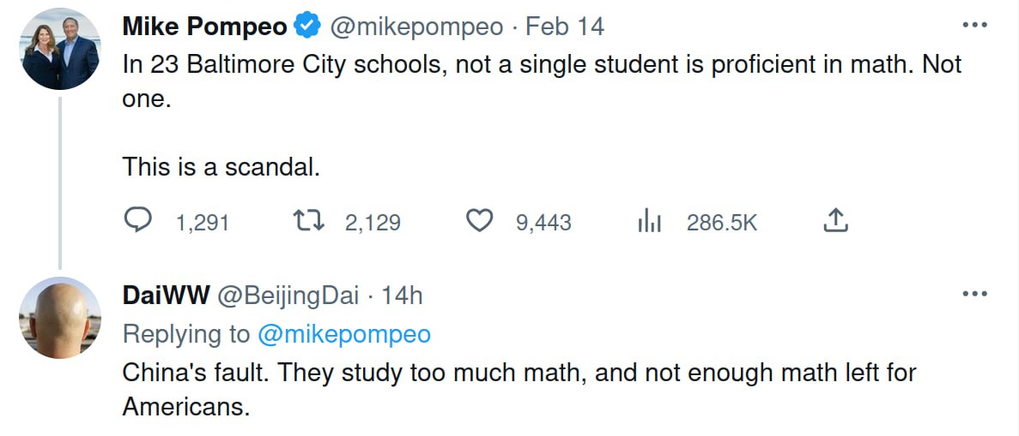Click the blue verified badge

point(307,27)
